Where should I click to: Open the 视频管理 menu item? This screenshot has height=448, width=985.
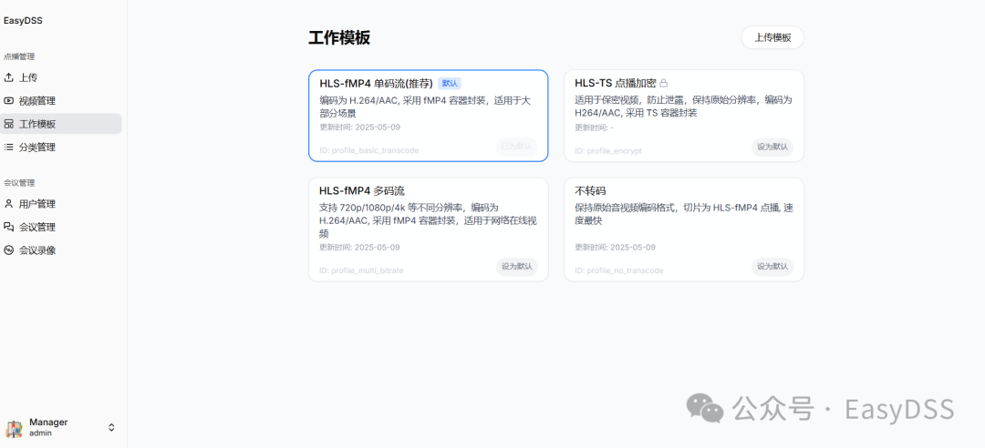coord(61,101)
